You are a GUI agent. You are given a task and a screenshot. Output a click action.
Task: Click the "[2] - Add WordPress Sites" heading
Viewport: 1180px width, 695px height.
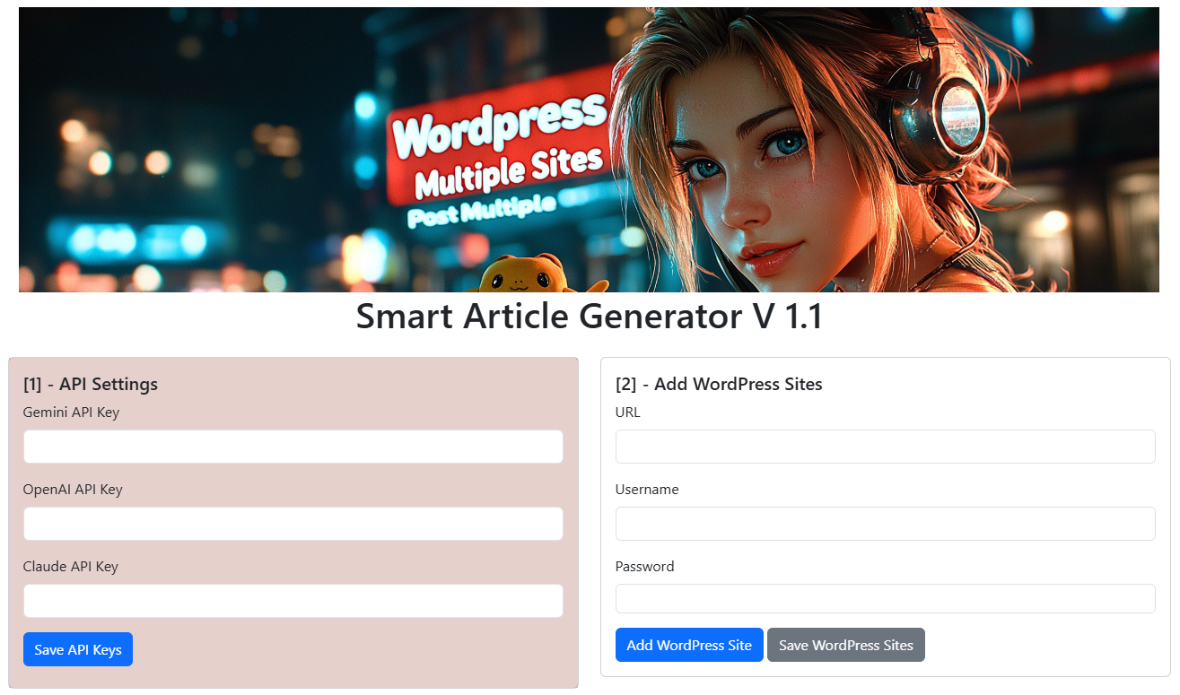719,384
